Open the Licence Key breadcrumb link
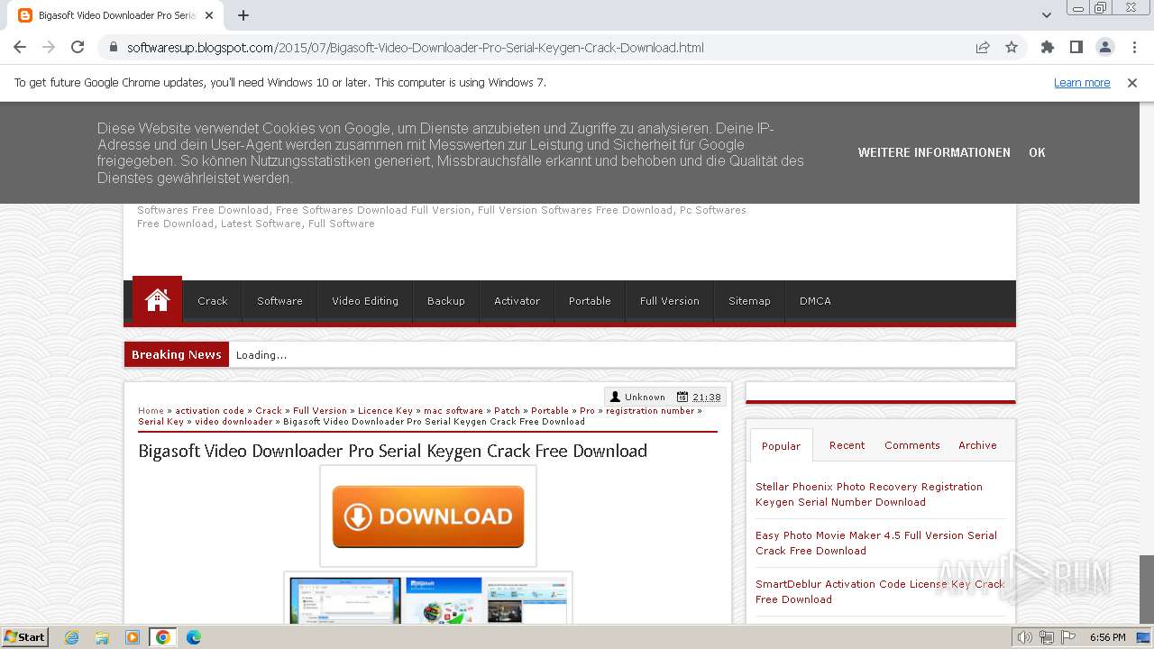The height and width of the screenshot is (649, 1154). click(x=385, y=410)
